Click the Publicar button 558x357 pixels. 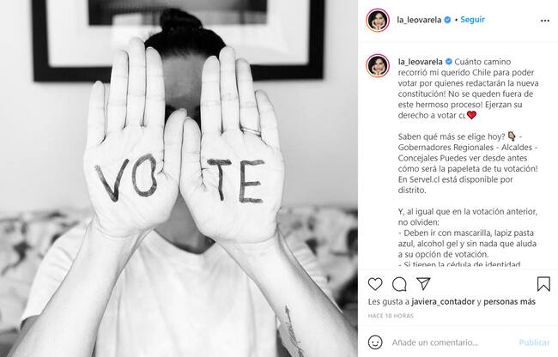[534, 342]
